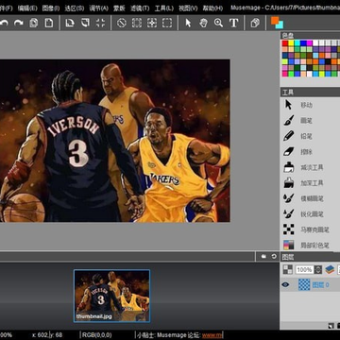
Task: Click the undo arrow in toolbar
Action: (x=4, y=23)
